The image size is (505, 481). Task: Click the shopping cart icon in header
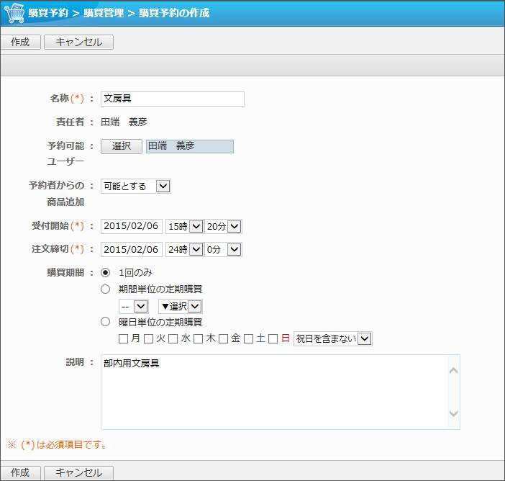click(14, 13)
